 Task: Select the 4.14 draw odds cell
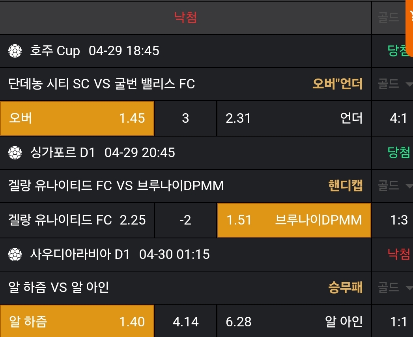185,322
